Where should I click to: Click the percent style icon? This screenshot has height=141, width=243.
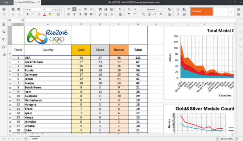click(x=144, y=14)
